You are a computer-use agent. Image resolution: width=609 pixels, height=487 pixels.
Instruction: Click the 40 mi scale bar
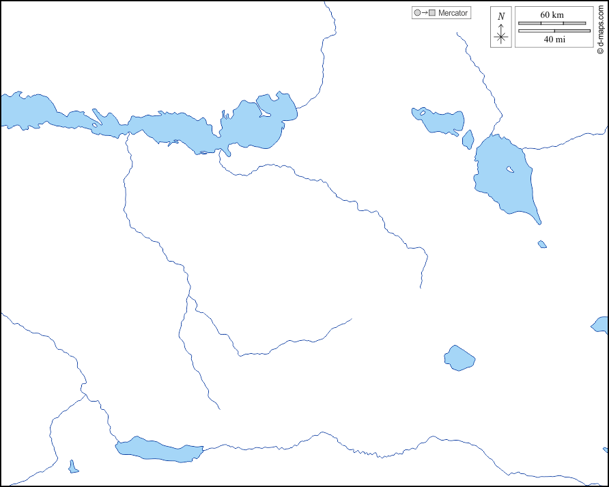click(x=554, y=31)
